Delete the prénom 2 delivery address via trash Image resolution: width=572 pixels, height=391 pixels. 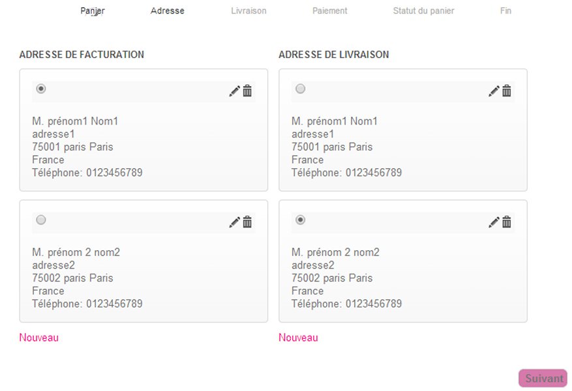[507, 222]
